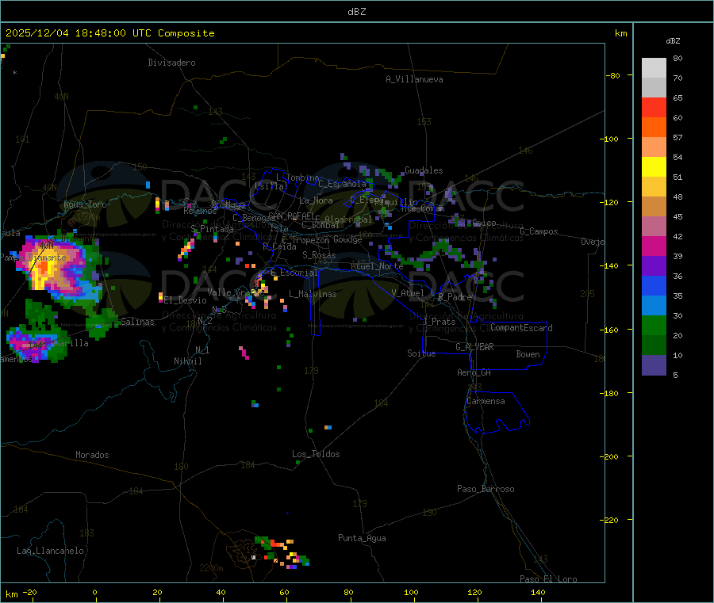The image size is (714, 603).
Task: Click the blue 36 dBZ legend swatch
Action: 654,285
